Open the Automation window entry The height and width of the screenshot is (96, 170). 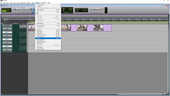click(48, 33)
